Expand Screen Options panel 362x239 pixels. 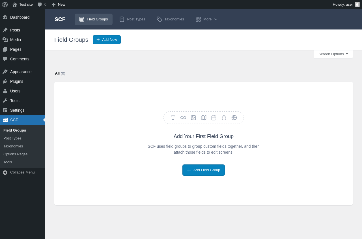(333, 54)
